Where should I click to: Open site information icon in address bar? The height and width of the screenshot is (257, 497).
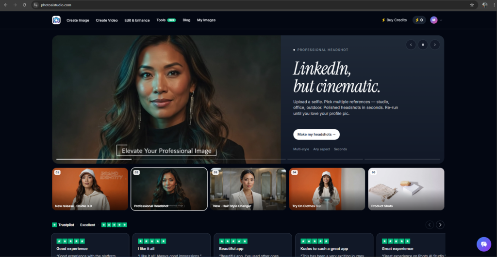coord(35,5)
